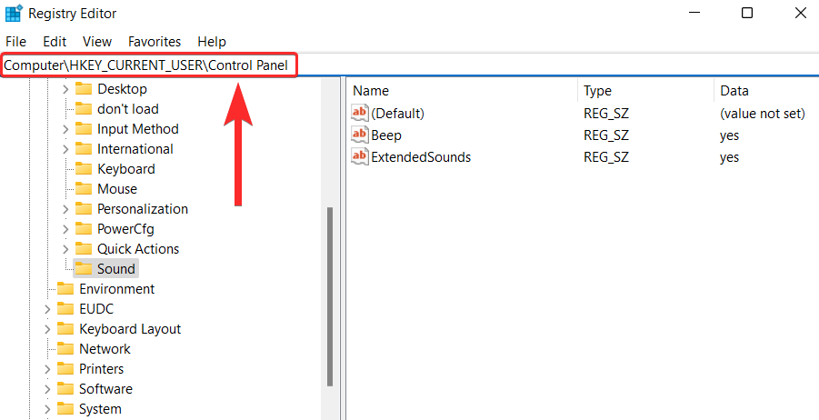Click the (Default) value icon
Viewport: 819px width, 420px height.
[360, 114]
